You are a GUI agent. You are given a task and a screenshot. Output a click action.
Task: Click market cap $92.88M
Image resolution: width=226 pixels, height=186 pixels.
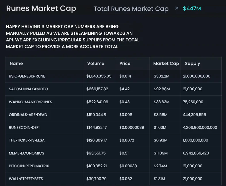(x=162, y=89)
